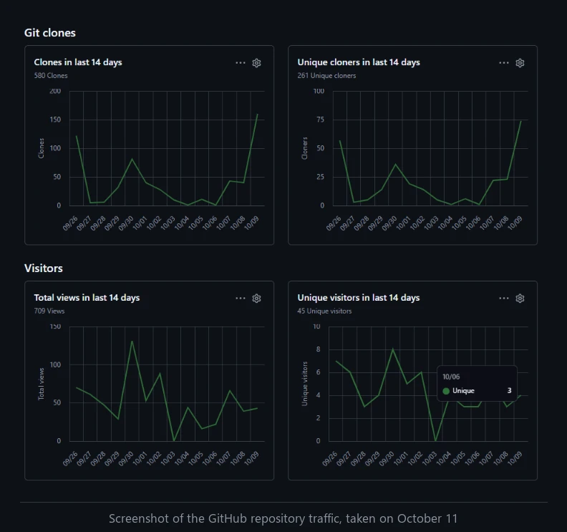Click the '45 Unique visitors' summary text
Screen dimensions: 567x532
click(324, 311)
